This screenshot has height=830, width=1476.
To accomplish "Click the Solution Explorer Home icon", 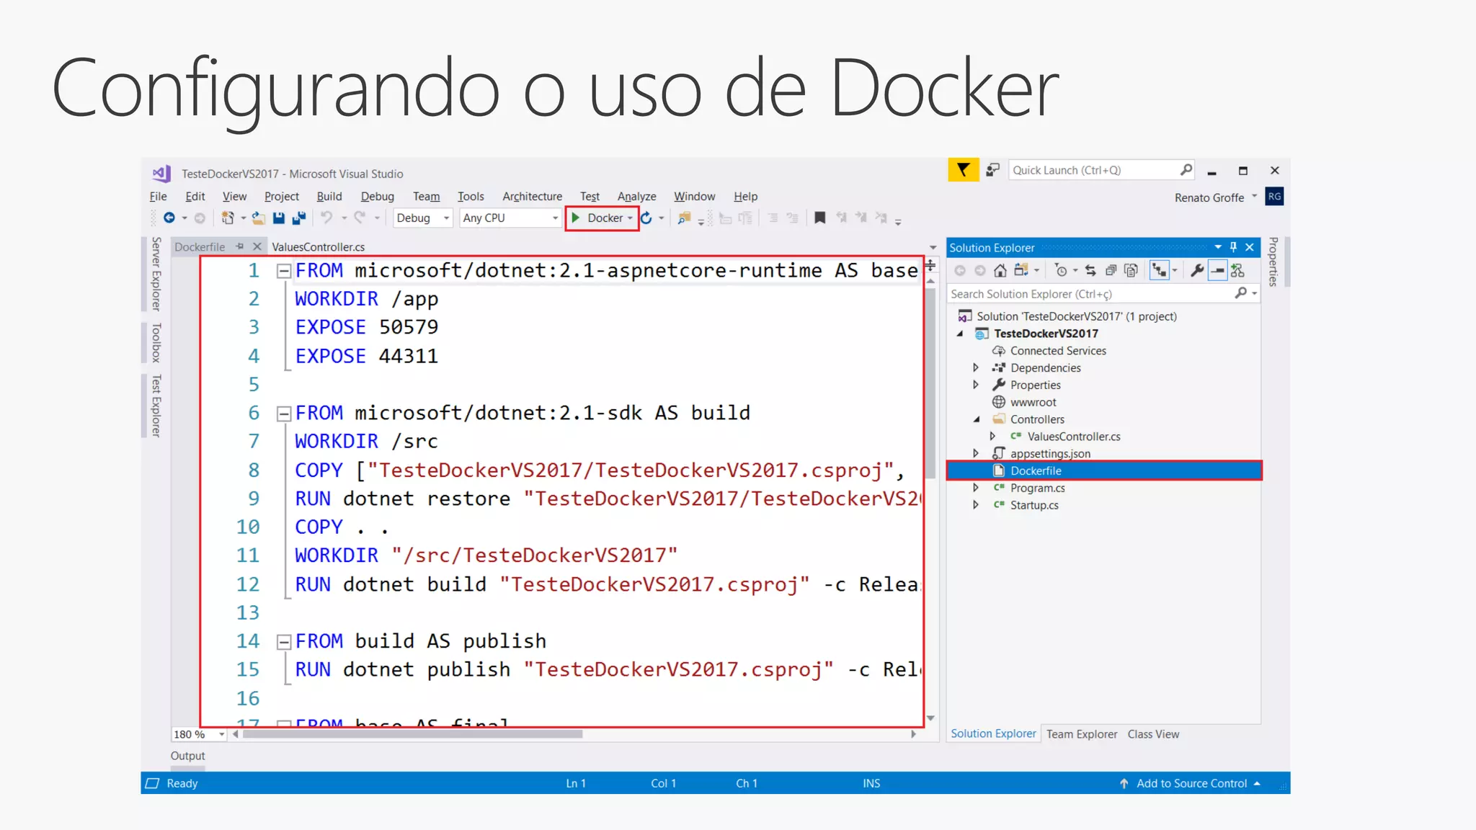I will pos(1000,270).
